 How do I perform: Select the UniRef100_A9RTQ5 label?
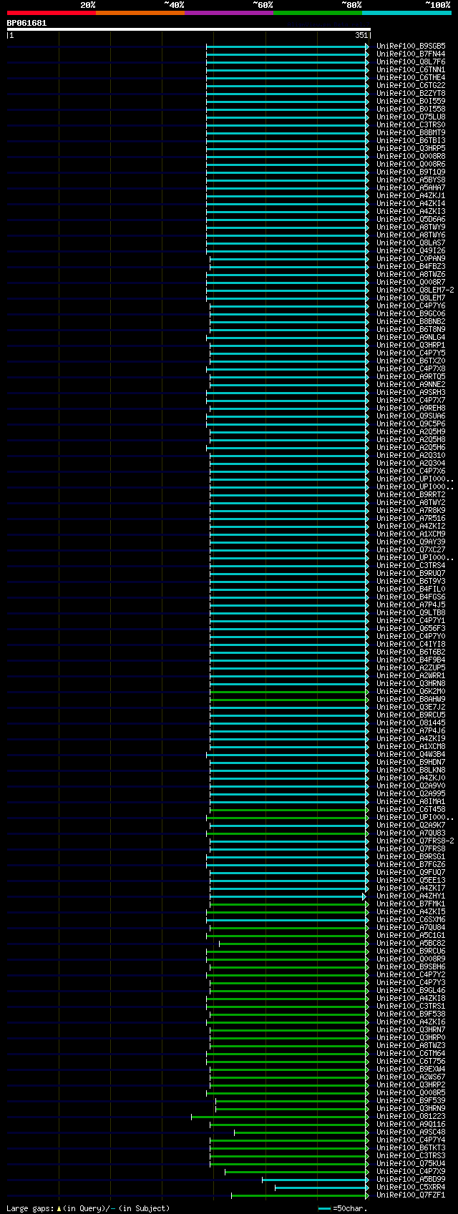pos(411,377)
